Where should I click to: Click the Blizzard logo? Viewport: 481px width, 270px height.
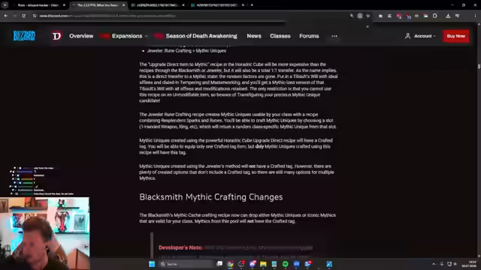tap(24, 36)
